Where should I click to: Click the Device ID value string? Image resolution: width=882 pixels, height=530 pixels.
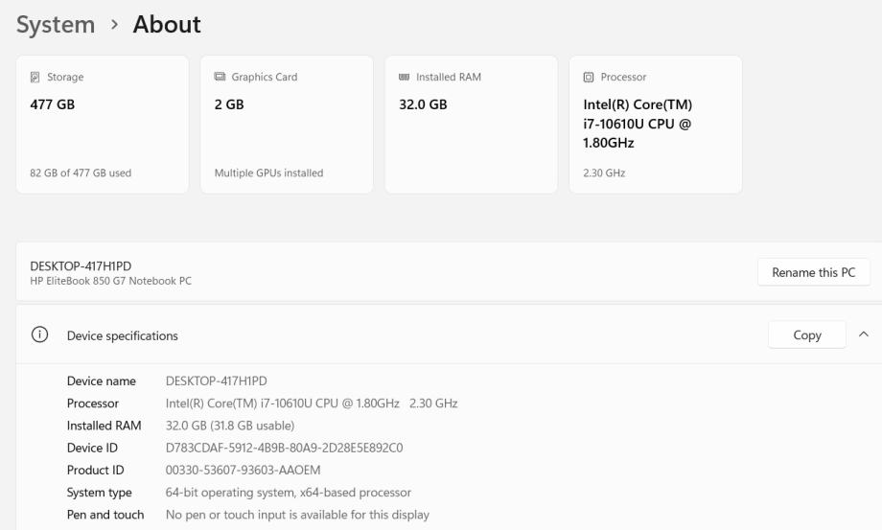point(284,448)
